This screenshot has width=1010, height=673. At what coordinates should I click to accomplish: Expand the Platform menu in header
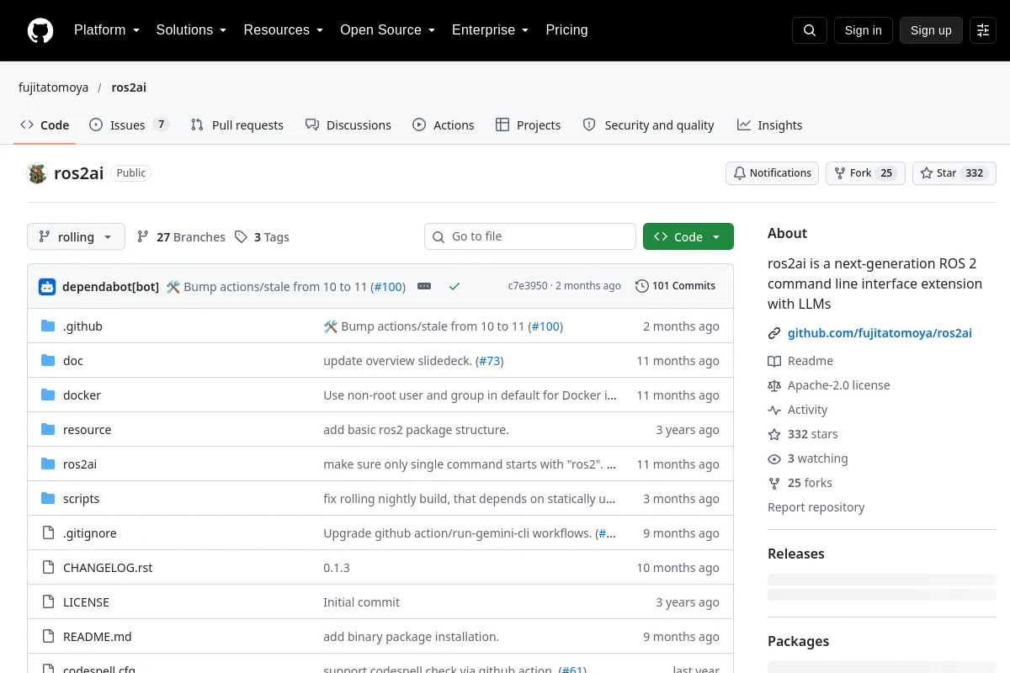click(107, 30)
